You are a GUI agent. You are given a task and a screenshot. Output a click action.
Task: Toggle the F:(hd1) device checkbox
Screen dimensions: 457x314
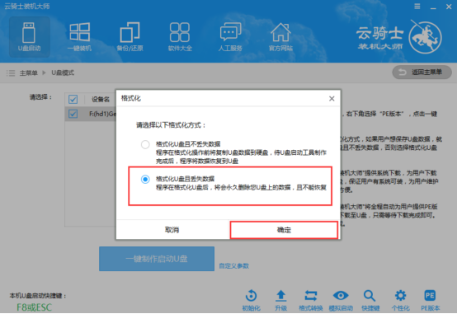coord(73,114)
